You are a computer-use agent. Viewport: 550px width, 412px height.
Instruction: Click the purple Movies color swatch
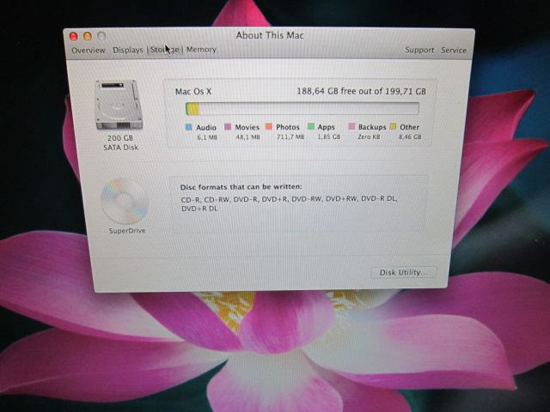tap(228, 126)
